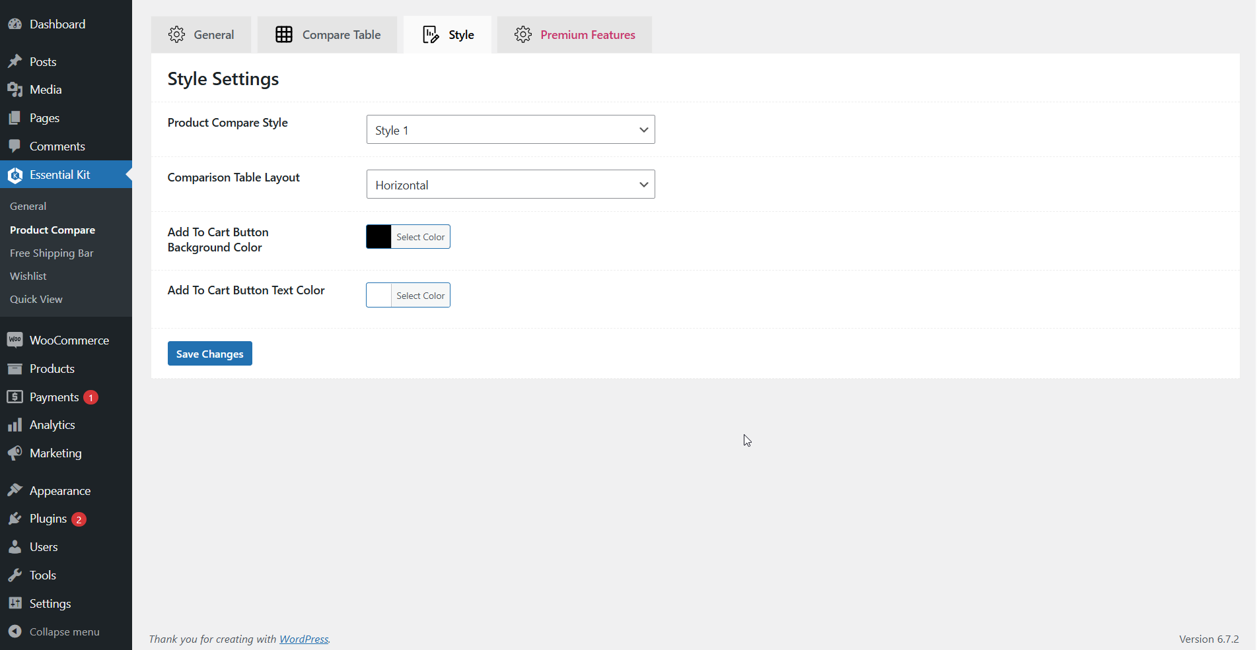The width and height of the screenshot is (1257, 650).
Task: Switch to the General tab
Action: pos(201,35)
